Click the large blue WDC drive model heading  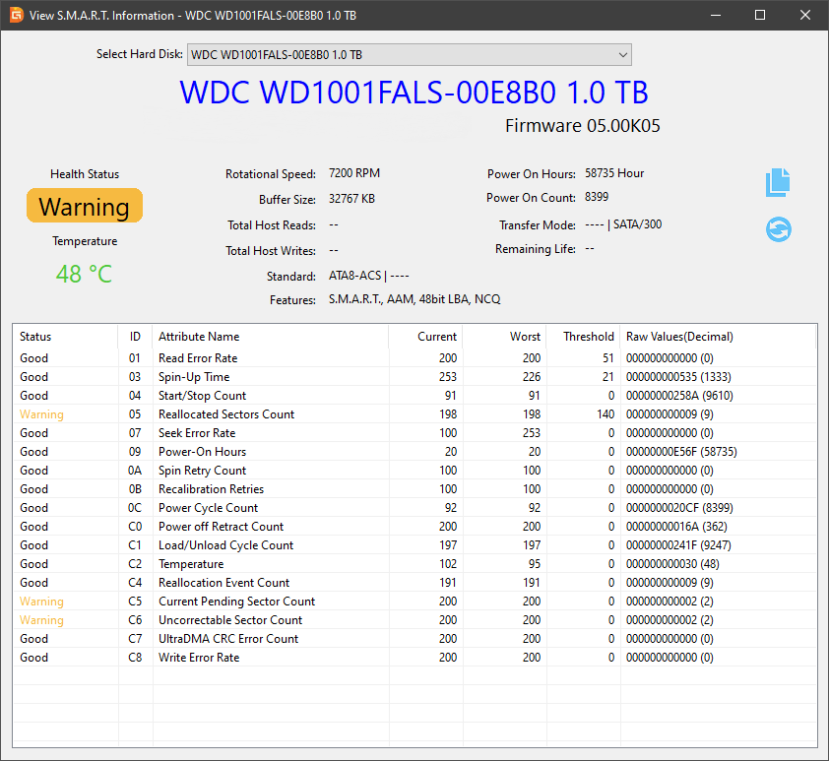[414, 93]
